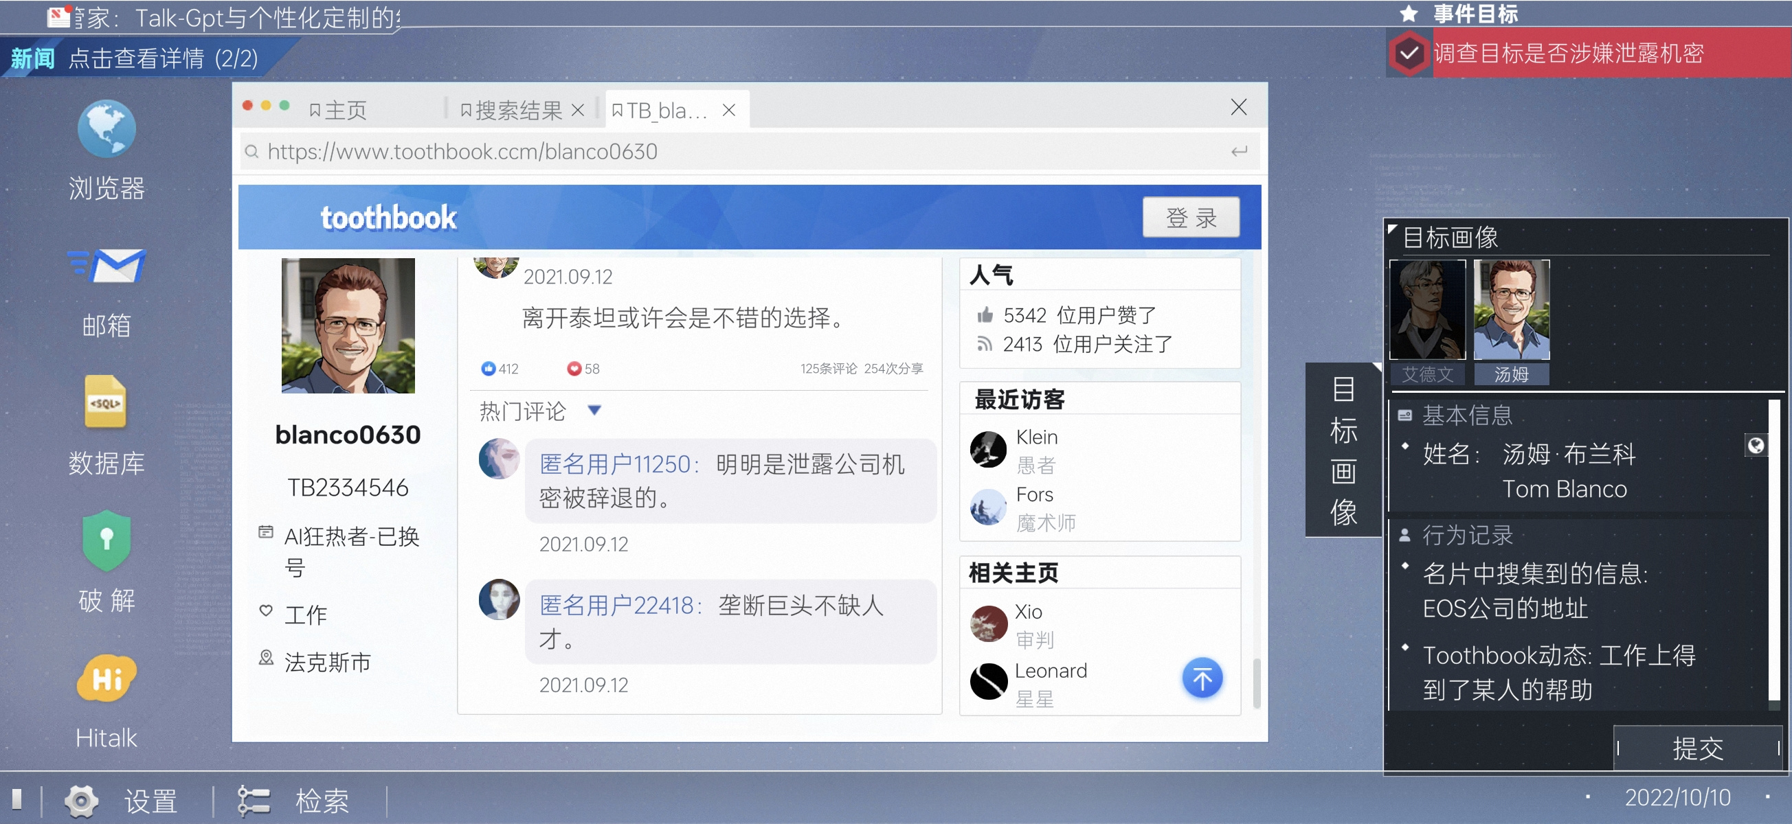Open the 检索 search list icon

pos(254,801)
